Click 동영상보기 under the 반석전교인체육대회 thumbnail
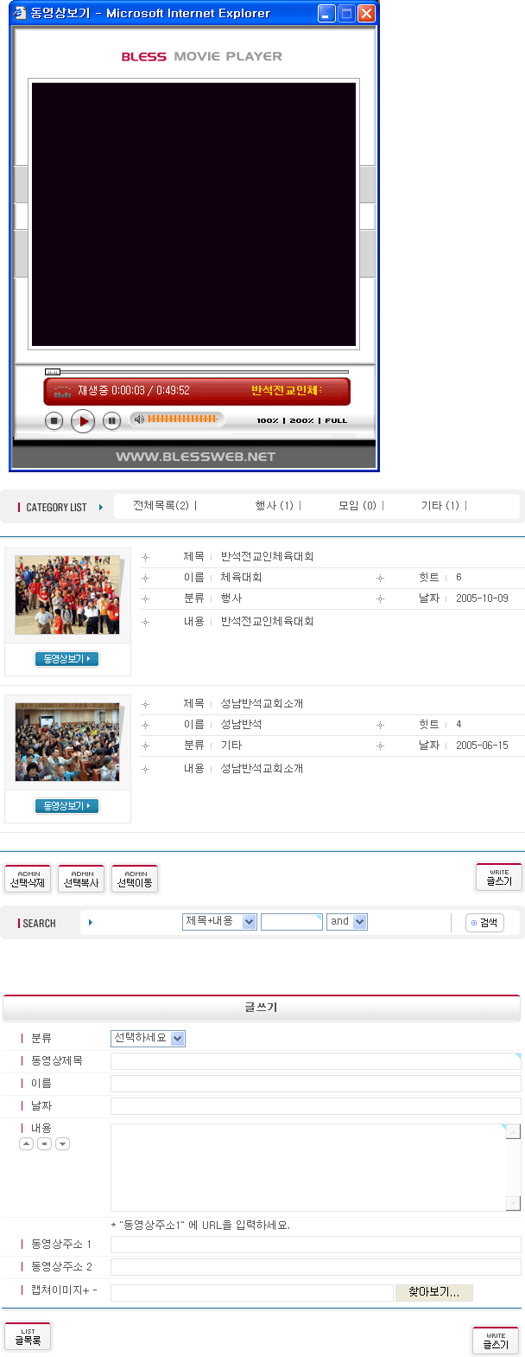The width and height of the screenshot is (525, 1357). pyautogui.click(x=67, y=659)
